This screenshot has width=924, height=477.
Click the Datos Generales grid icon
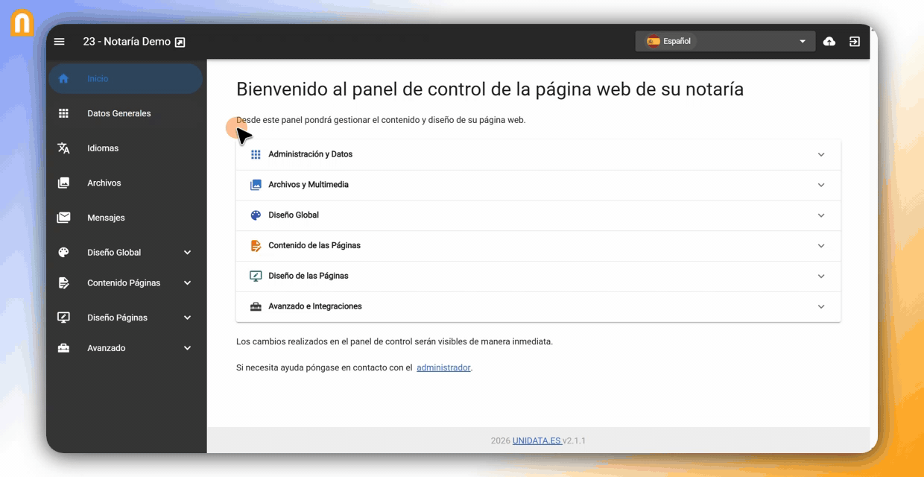click(63, 113)
